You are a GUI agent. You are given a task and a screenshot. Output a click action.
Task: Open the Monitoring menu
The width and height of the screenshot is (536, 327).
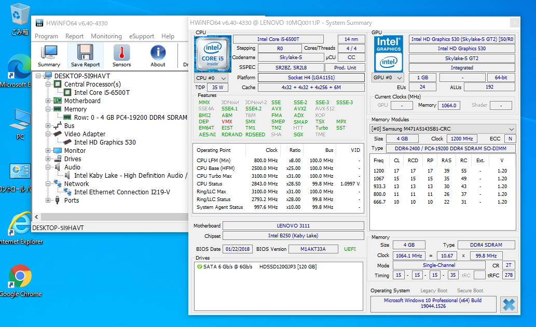tap(106, 36)
